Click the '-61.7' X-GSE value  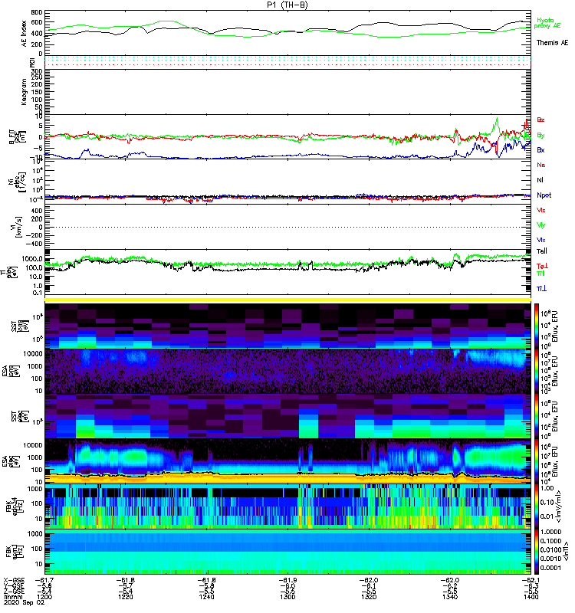pos(44,581)
